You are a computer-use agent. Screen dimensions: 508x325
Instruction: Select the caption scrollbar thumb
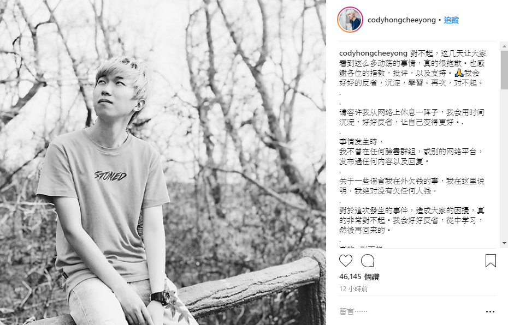pyautogui.click(x=504, y=70)
